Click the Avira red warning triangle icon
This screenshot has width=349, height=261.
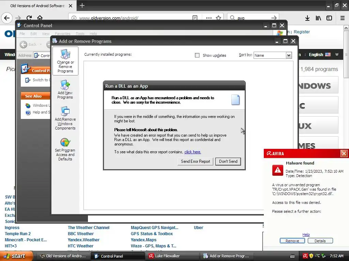pos(277,170)
